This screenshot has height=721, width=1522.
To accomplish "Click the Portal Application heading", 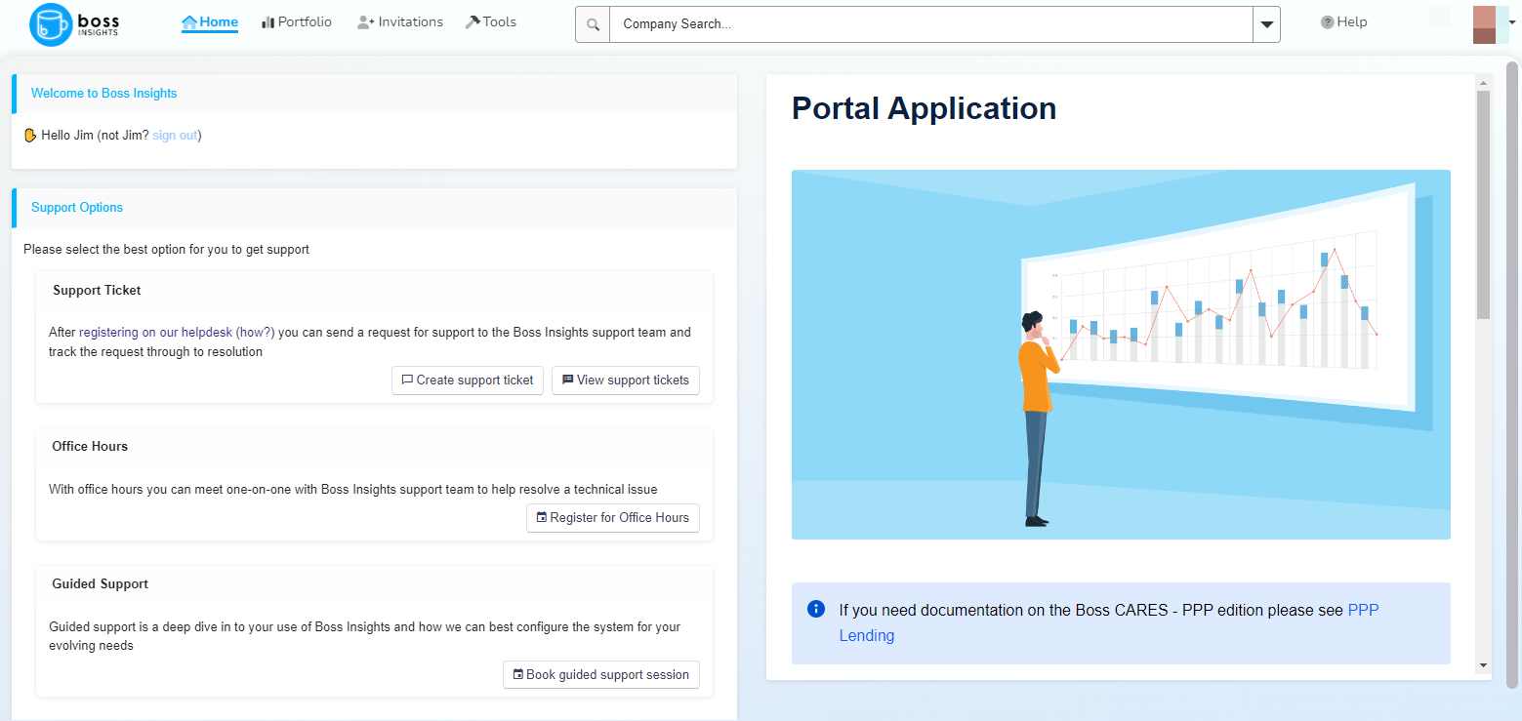I will 924,108.
